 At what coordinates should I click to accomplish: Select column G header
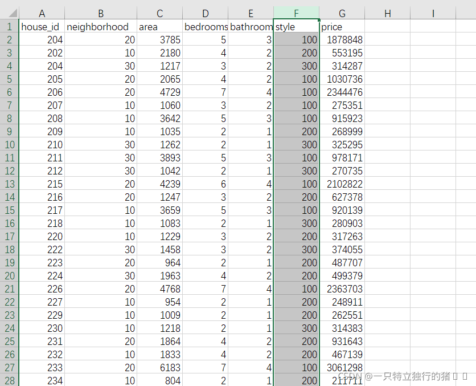[342, 13]
